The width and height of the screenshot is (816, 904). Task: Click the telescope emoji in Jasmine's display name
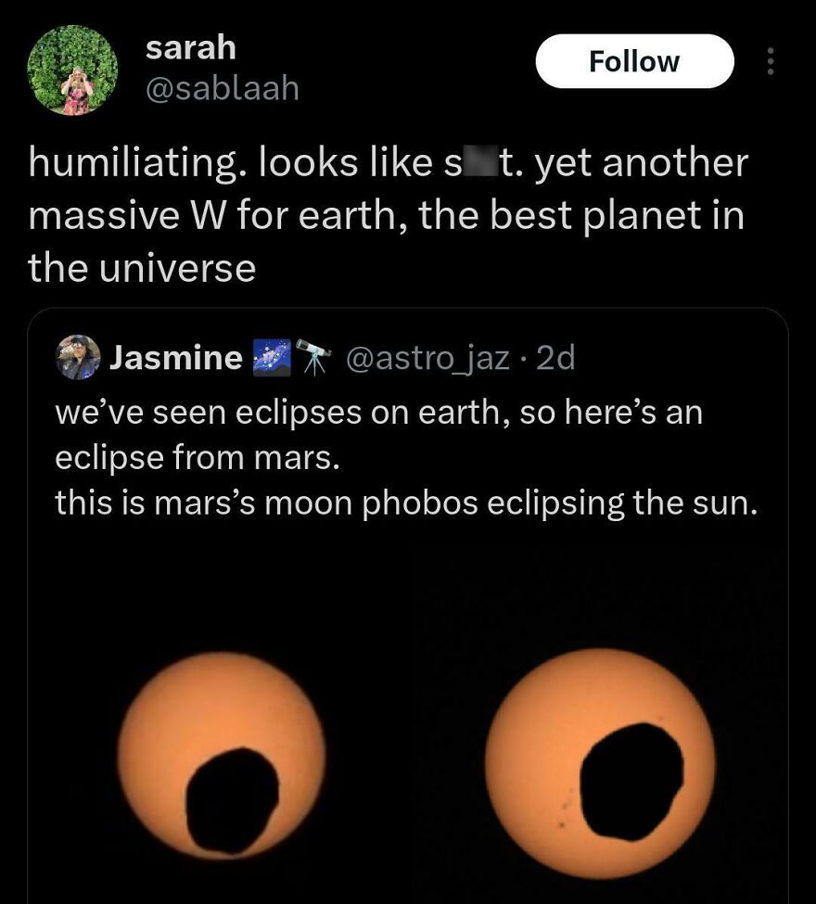[x=313, y=358]
